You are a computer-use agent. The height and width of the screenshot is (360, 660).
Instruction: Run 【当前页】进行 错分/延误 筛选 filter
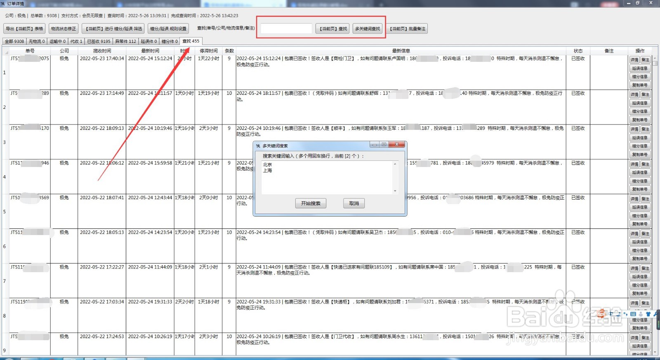pyautogui.click(x=113, y=28)
